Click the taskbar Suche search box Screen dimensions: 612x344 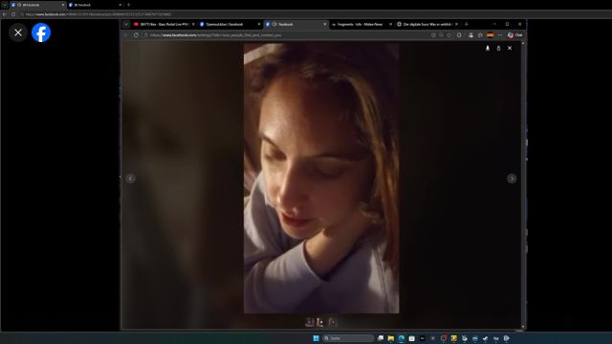pyautogui.click(x=348, y=338)
